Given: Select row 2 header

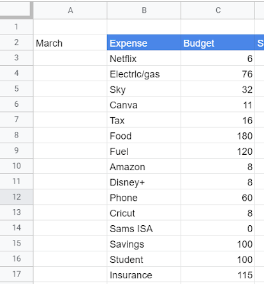Looking at the screenshot, I should (17, 42).
